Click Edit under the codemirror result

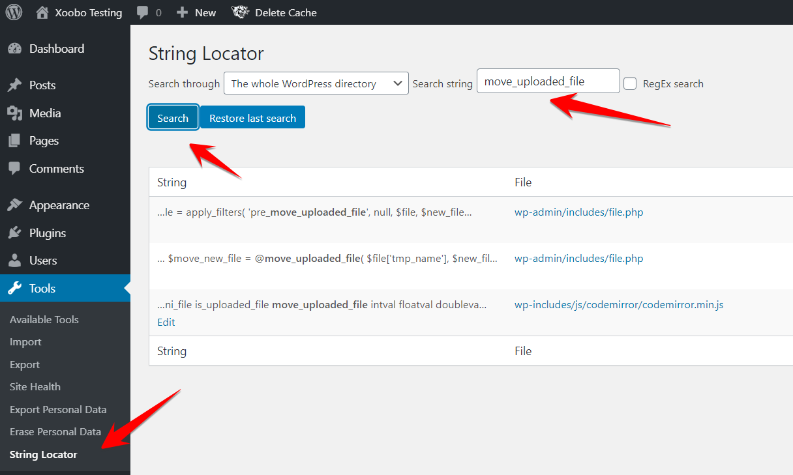pos(166,323)
